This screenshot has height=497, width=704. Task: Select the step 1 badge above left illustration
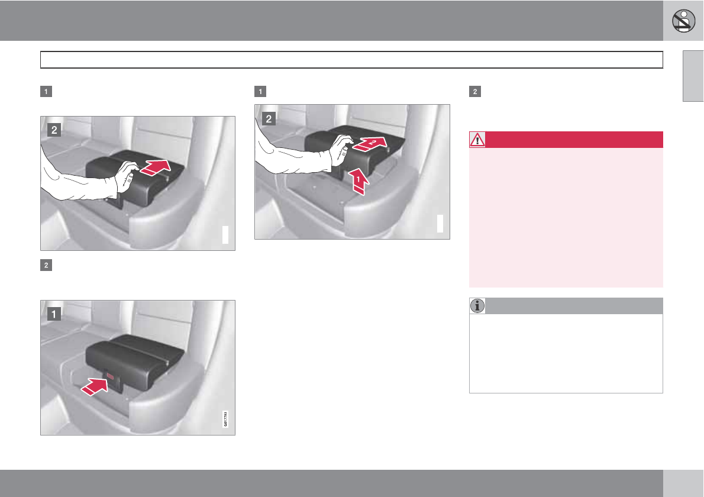click(46, 92)
